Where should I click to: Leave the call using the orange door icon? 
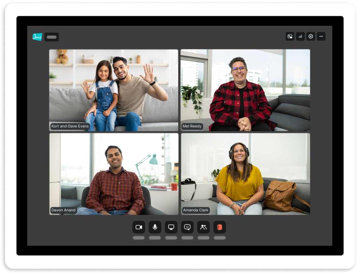[219, 227]
